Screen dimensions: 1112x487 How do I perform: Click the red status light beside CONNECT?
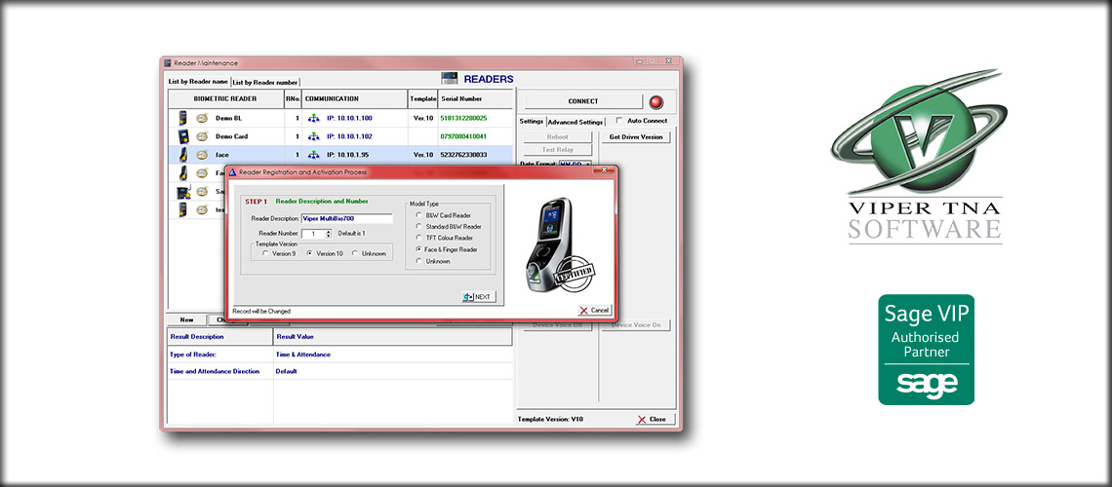point(656,102)
